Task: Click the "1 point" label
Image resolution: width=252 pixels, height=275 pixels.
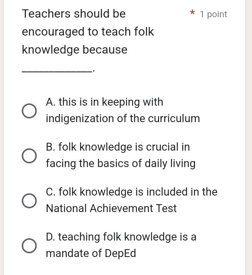Action: point(213,14)
